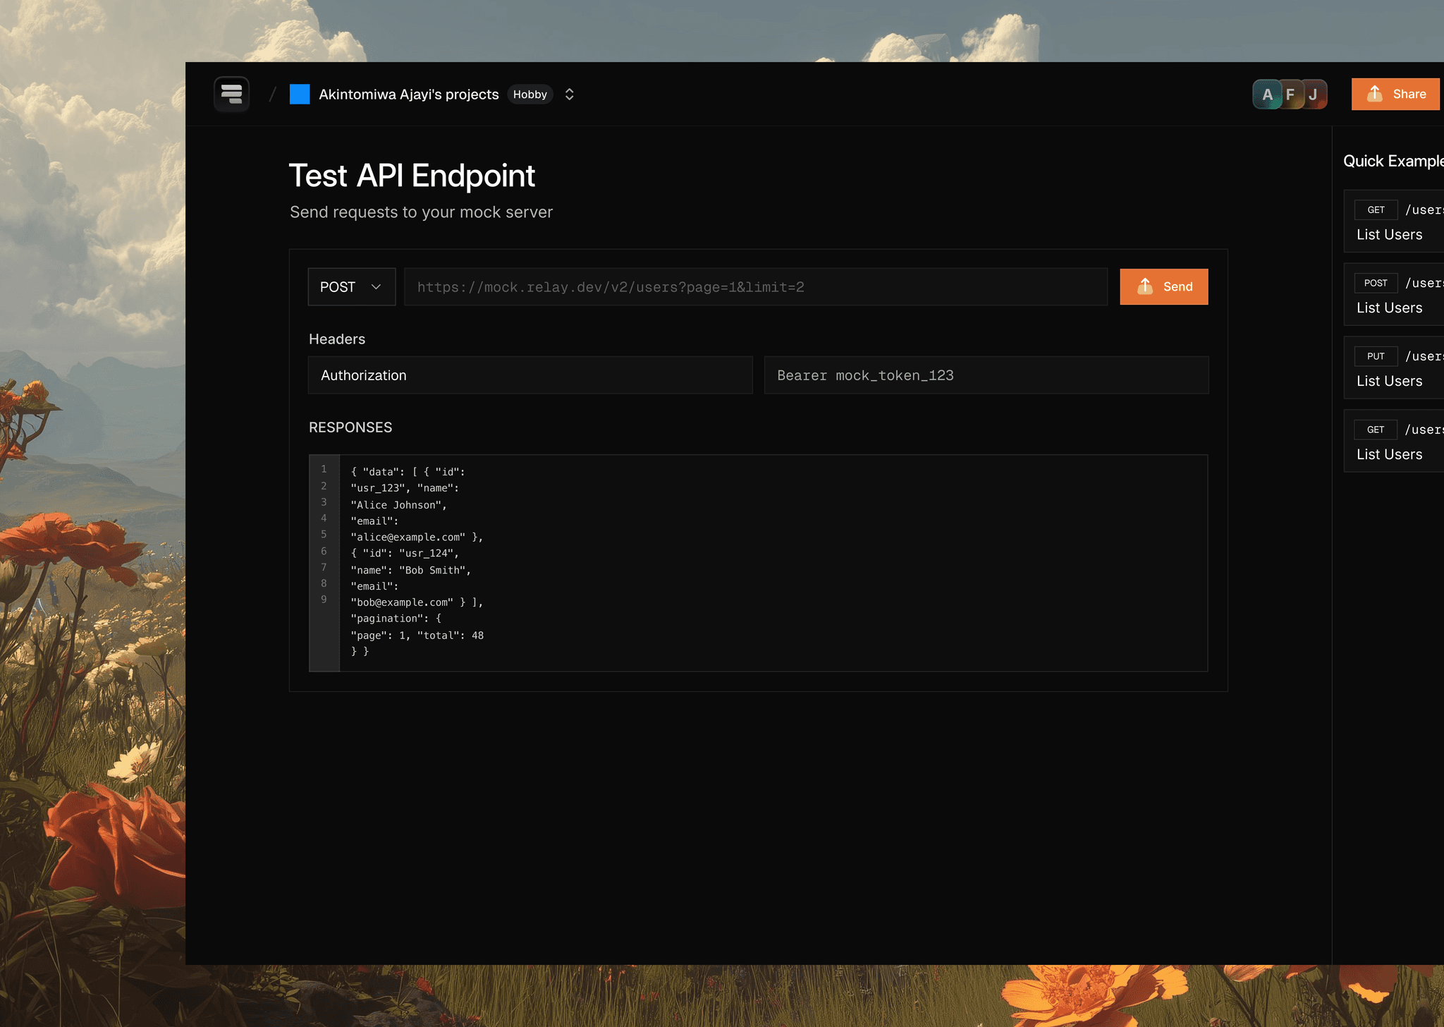Edit the Authorization header key field
This screenshot has width=1444, height=1027.
tap(530, 375)
